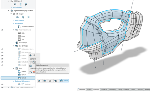150x91 pixels.
Task: Click Jigsaw Shape product icon in tree
Action: (12, 10)
